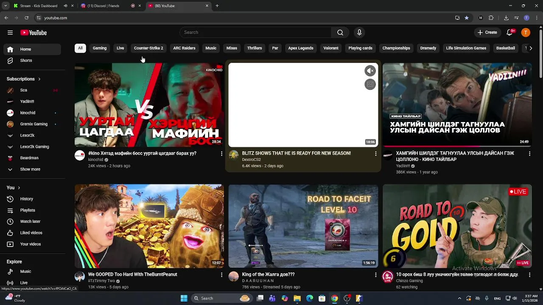The width and height of the screenshot is (543, 305).
Task: Open the iiTzTimmy Two channel link
Action: pos(101,281)
